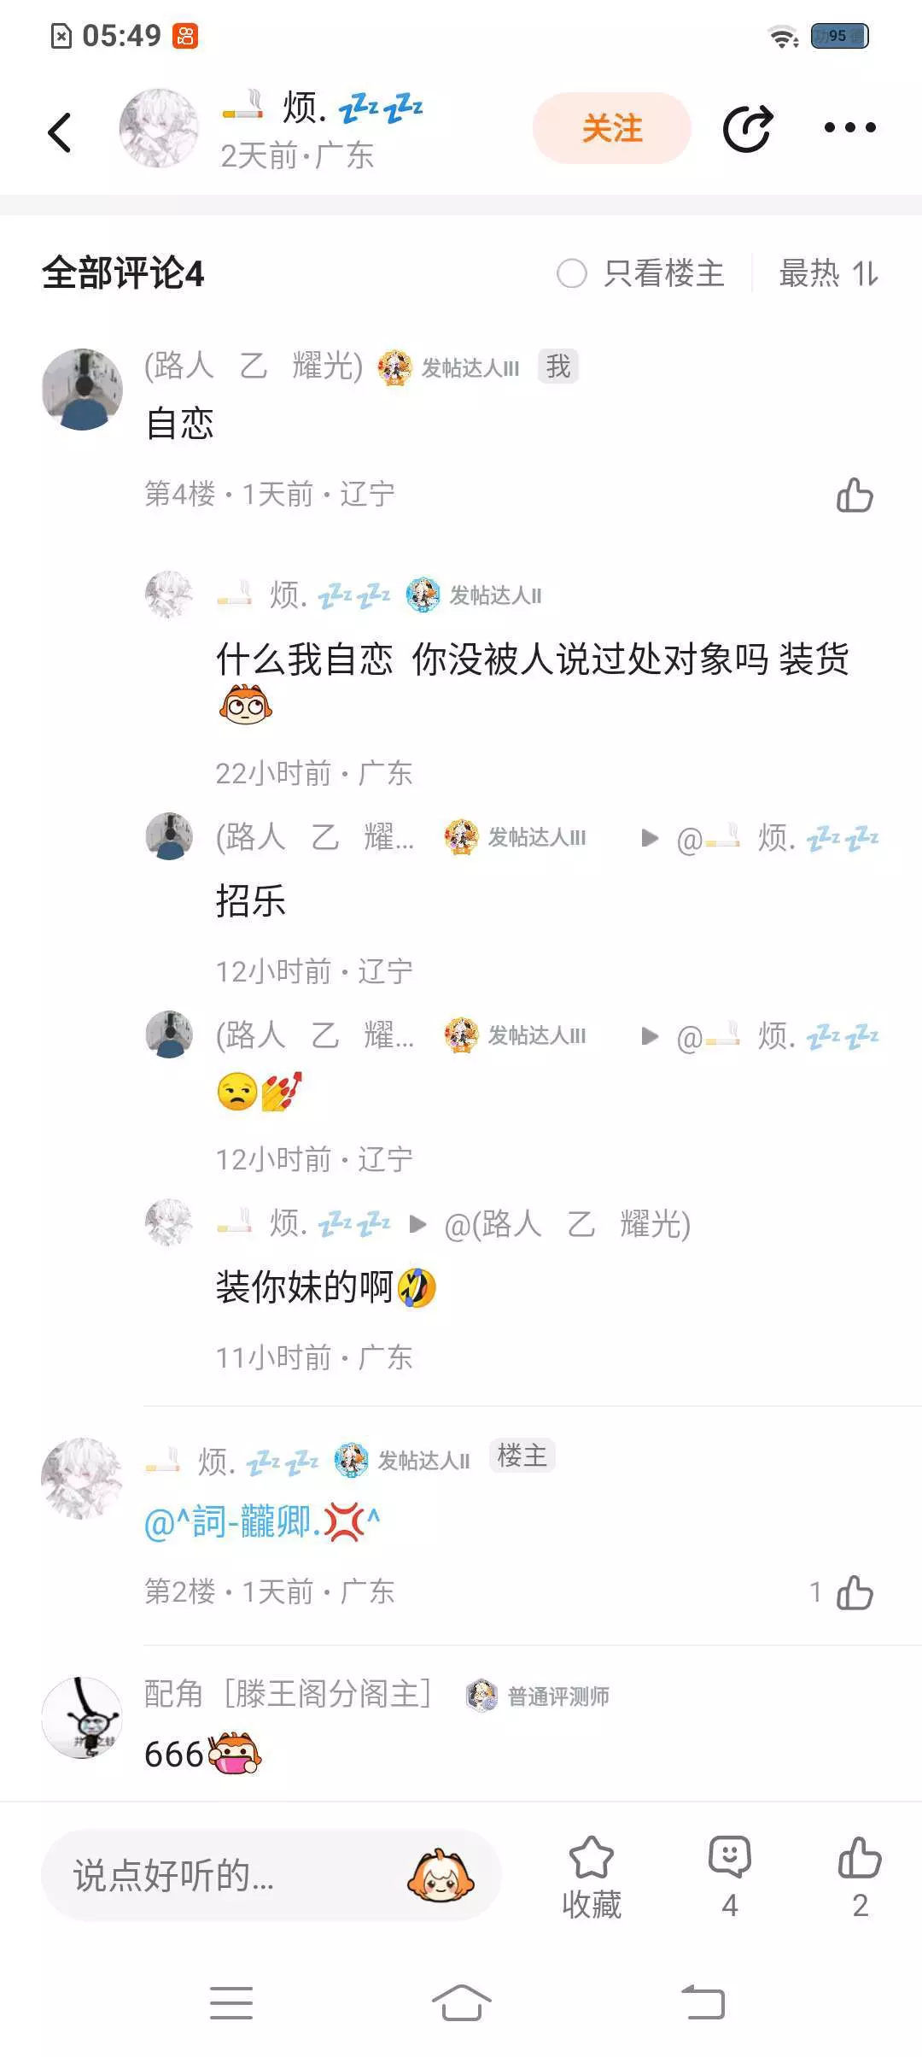Open the share icon in header
Screen dimensions: 922x2057
748,129
